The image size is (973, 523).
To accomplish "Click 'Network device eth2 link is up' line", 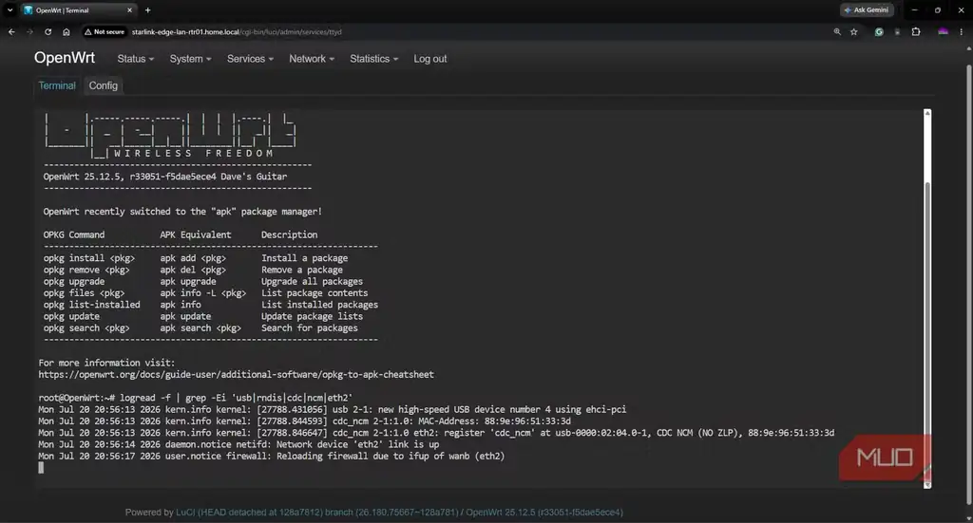I will tap(238, 444).
